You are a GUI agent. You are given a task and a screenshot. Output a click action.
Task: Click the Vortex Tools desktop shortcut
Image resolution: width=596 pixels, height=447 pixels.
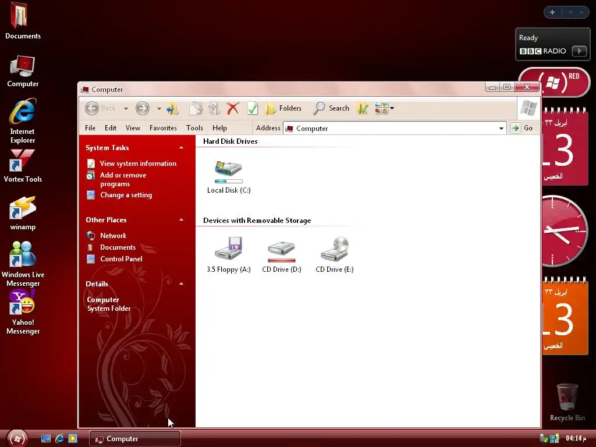23,166
